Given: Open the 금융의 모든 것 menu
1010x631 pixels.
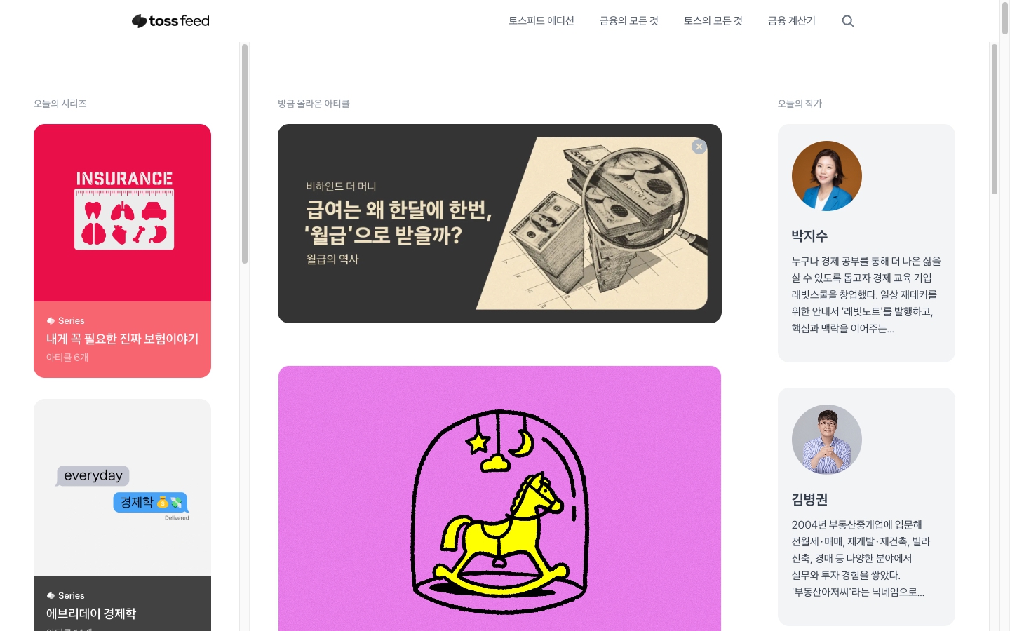Looking at the screenshot, I should (629, 21).
